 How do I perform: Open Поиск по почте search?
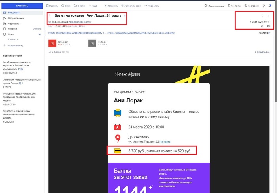[214, 6]
